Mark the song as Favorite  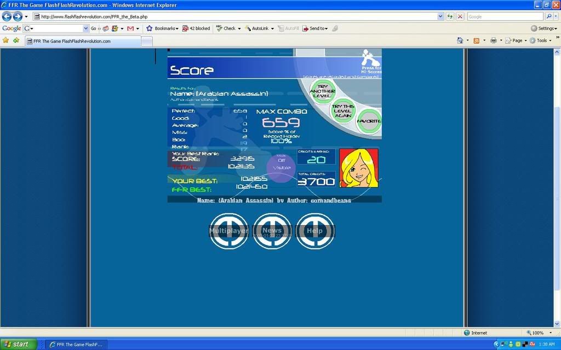pos(369,121)
